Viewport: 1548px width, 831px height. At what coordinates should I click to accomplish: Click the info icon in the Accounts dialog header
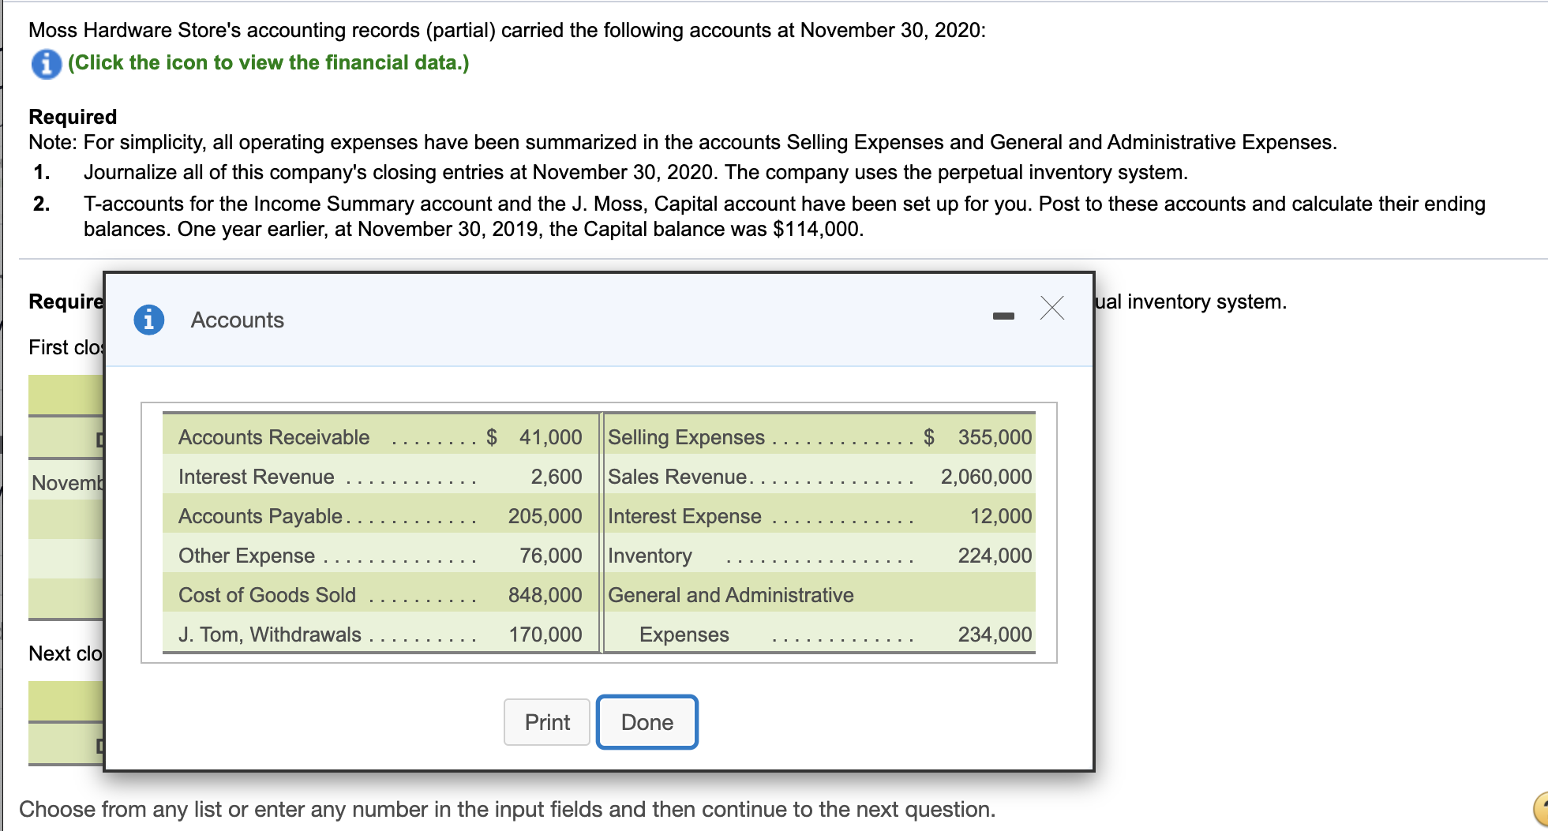pos(148,320)
